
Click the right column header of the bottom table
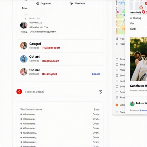(x=97, y=109)
